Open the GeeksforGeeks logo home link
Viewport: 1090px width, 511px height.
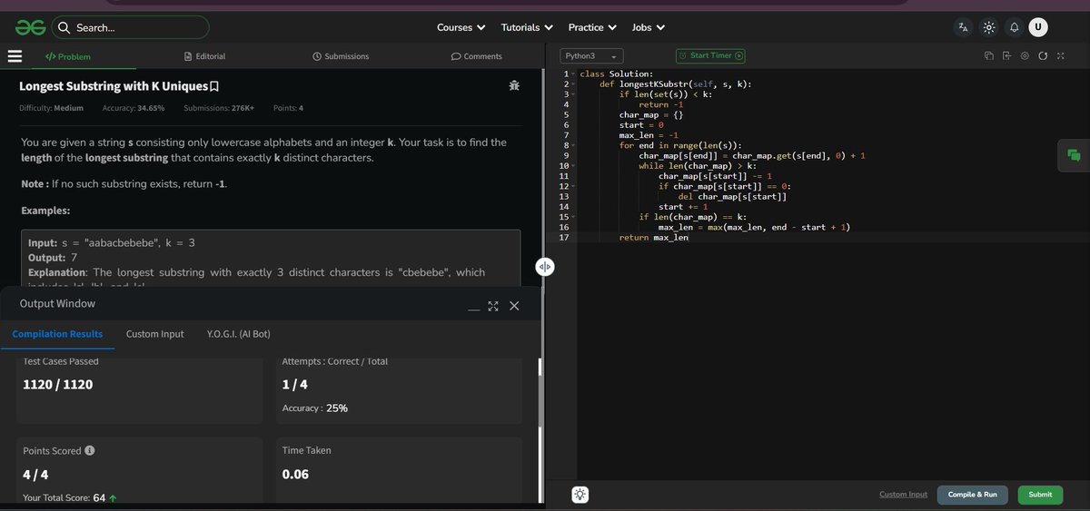point(30,27)
